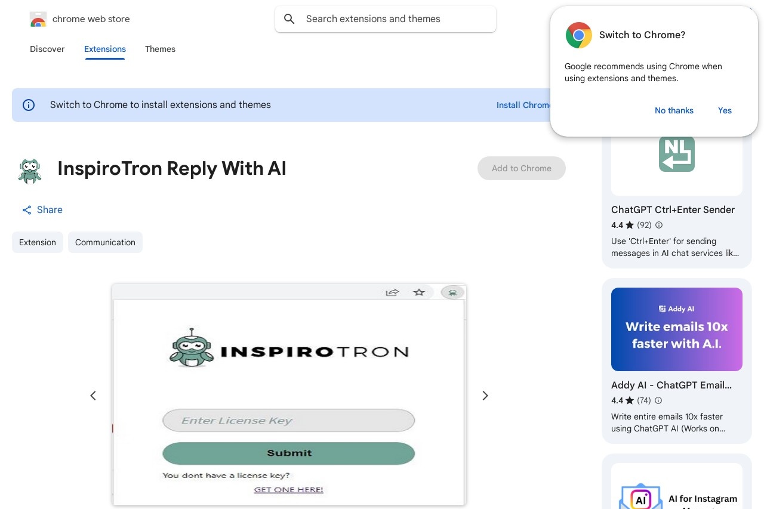This screenshot has height=509, width=764.
Task: Click the 'Switch to Chrome?' popup heading
Action: click(642, 35)
